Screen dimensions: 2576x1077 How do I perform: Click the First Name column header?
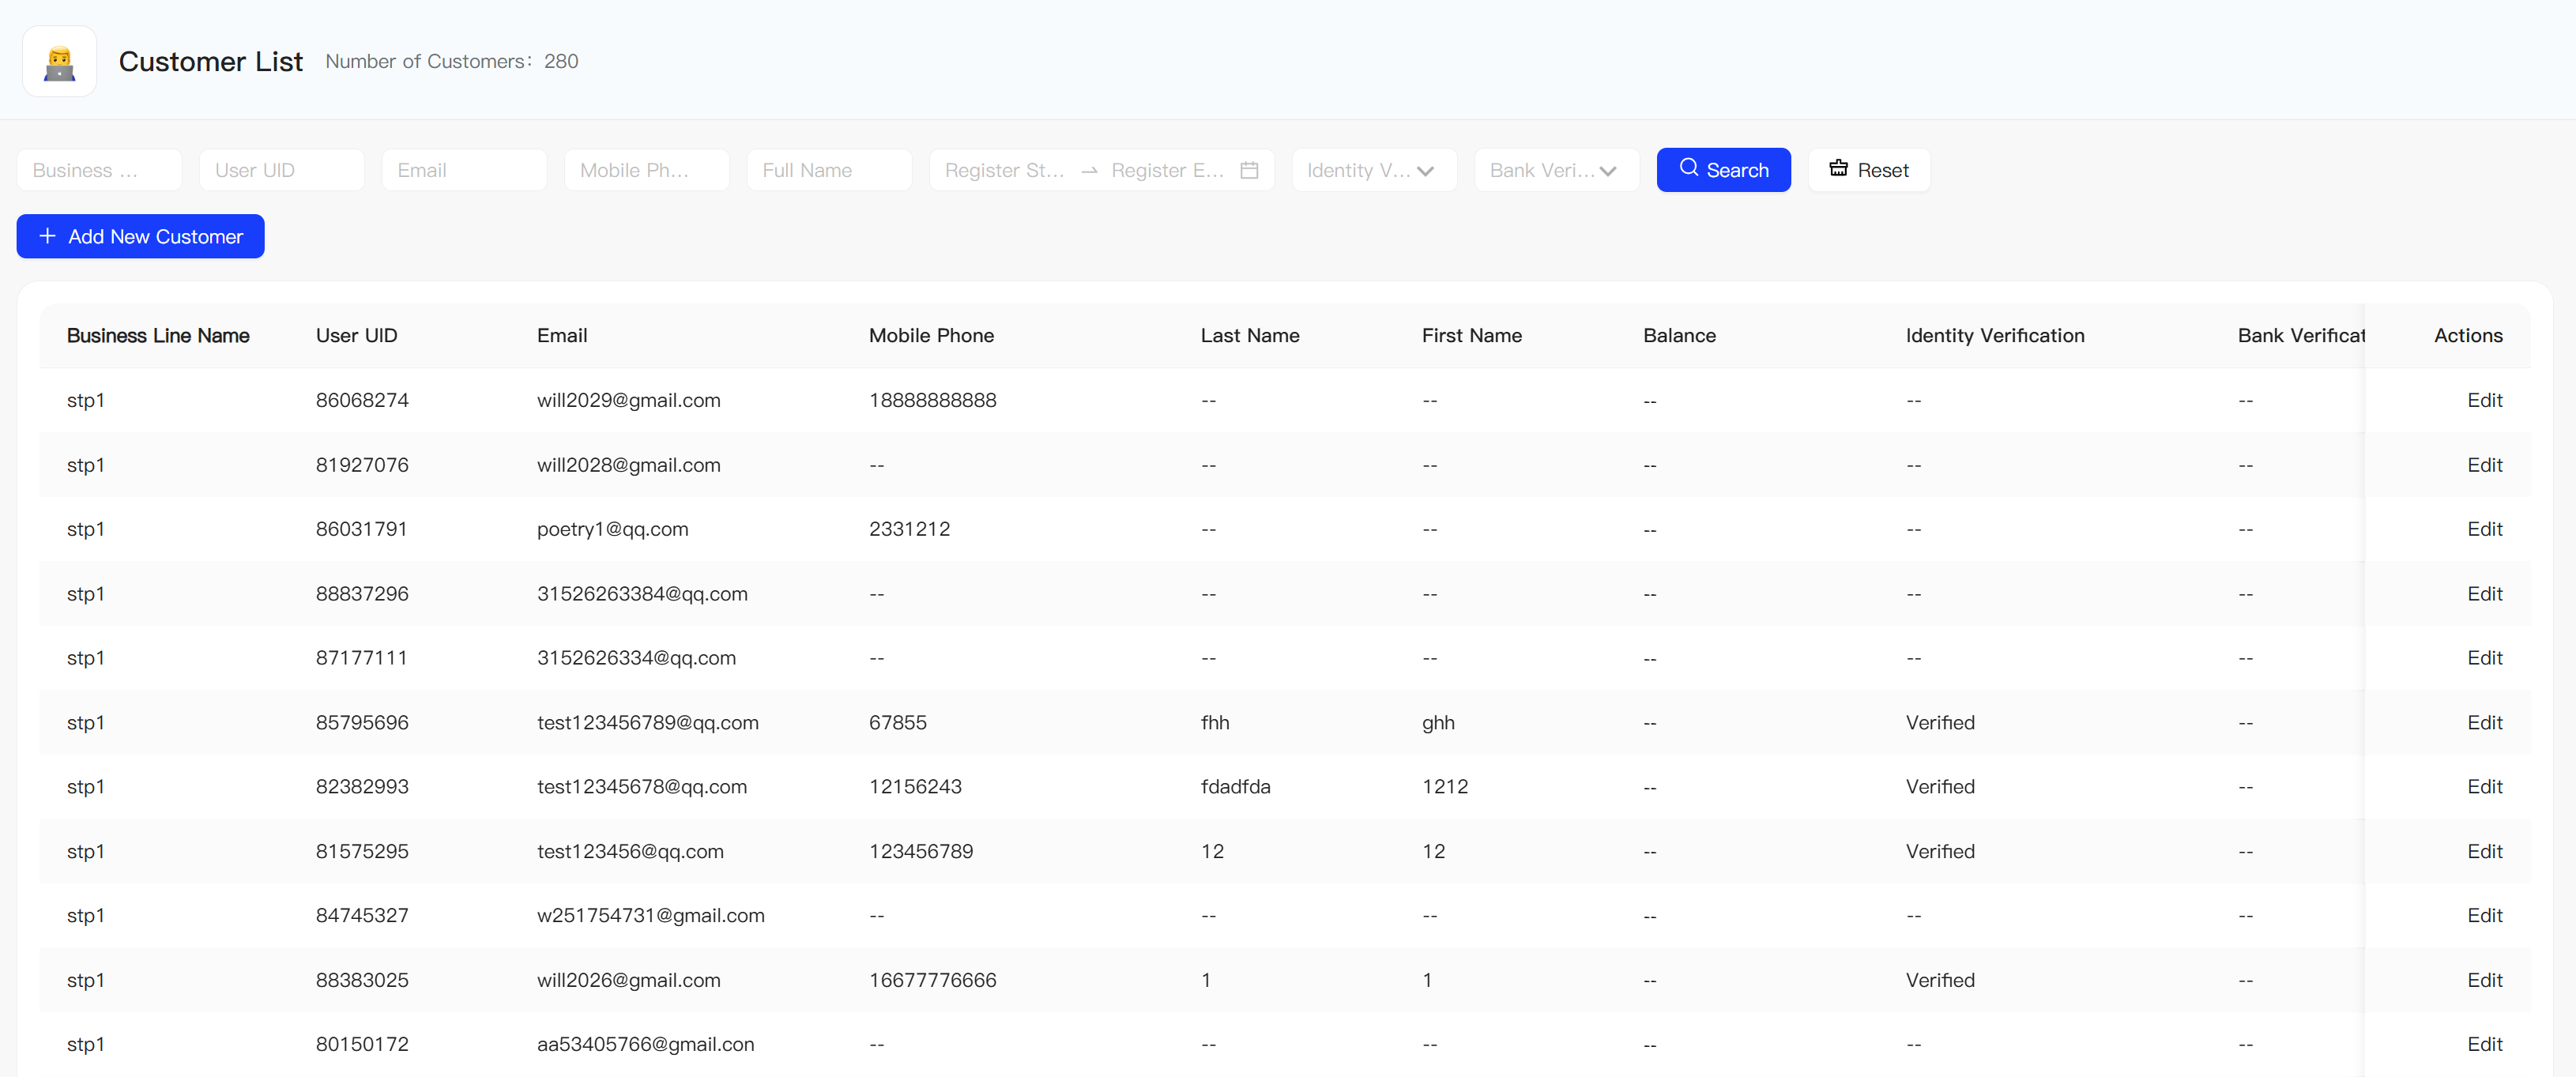coord(1472,336)
